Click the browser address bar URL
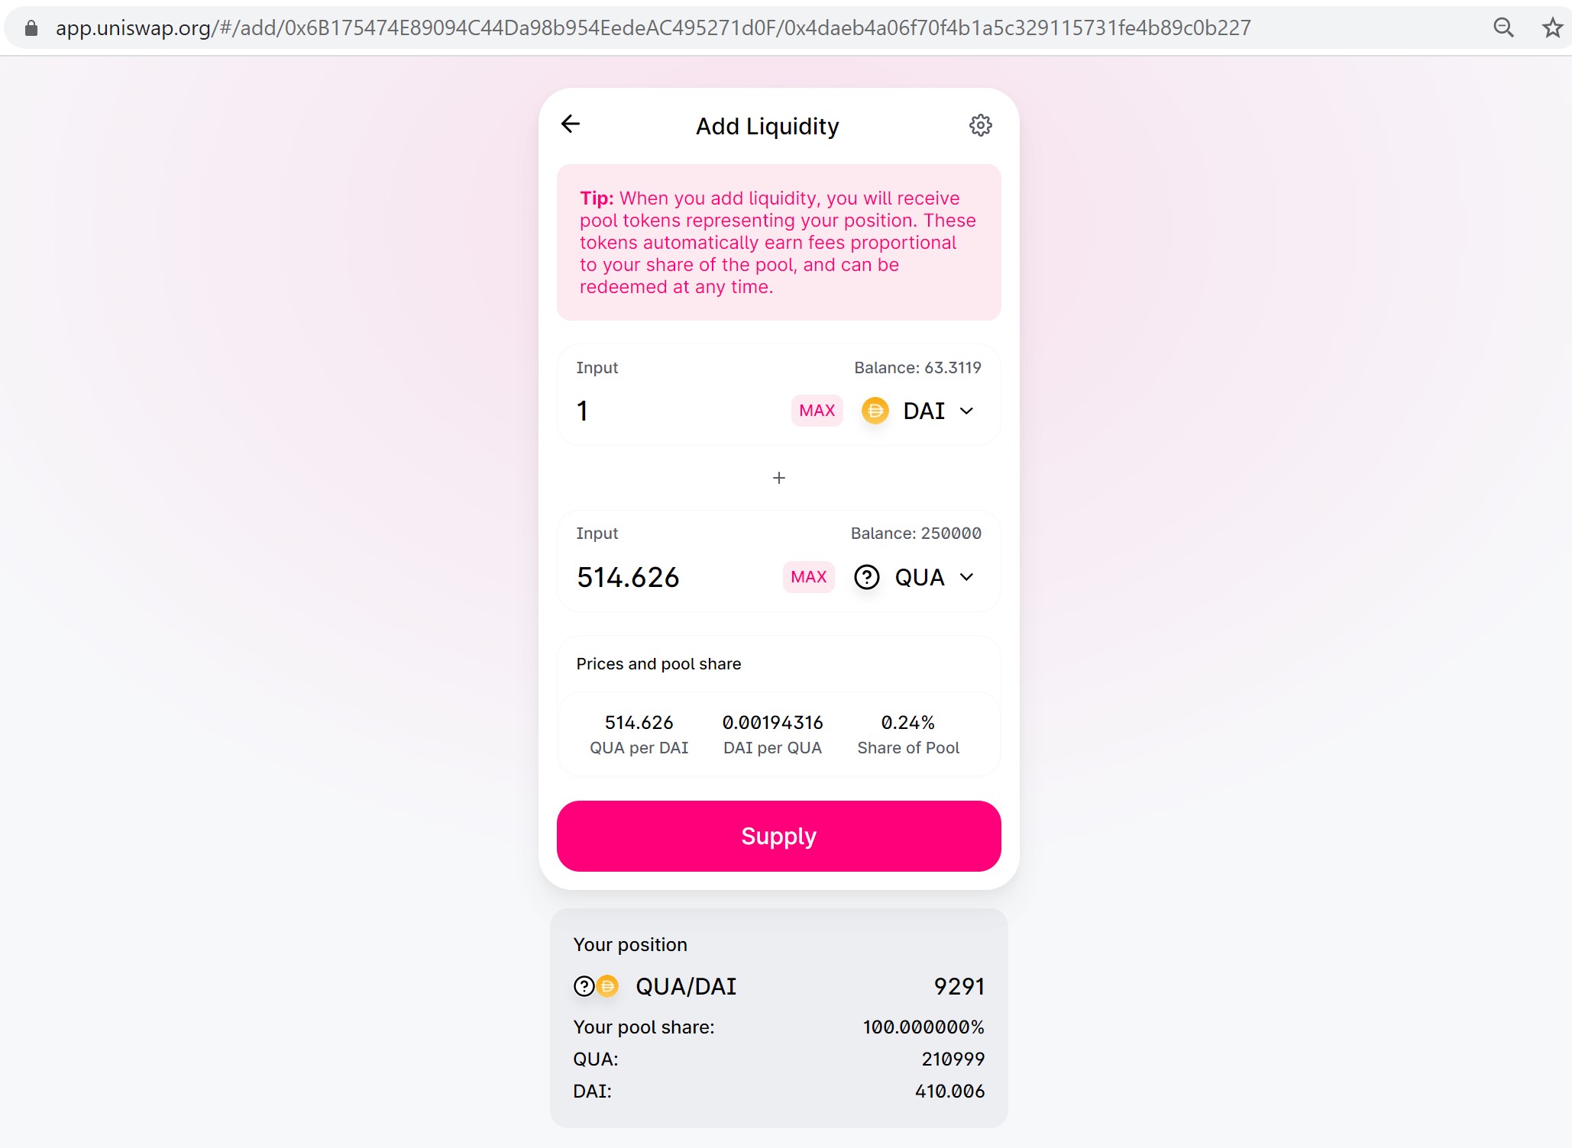The height and width of the screenshot is (1148, 1572). click(653, 28)
